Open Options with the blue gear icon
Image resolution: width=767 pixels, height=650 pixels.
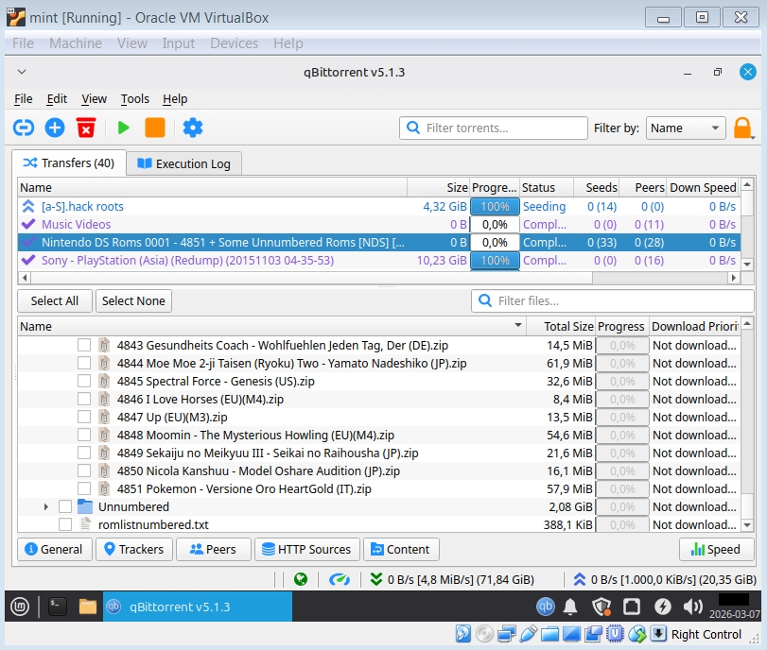tap(193, 128)
